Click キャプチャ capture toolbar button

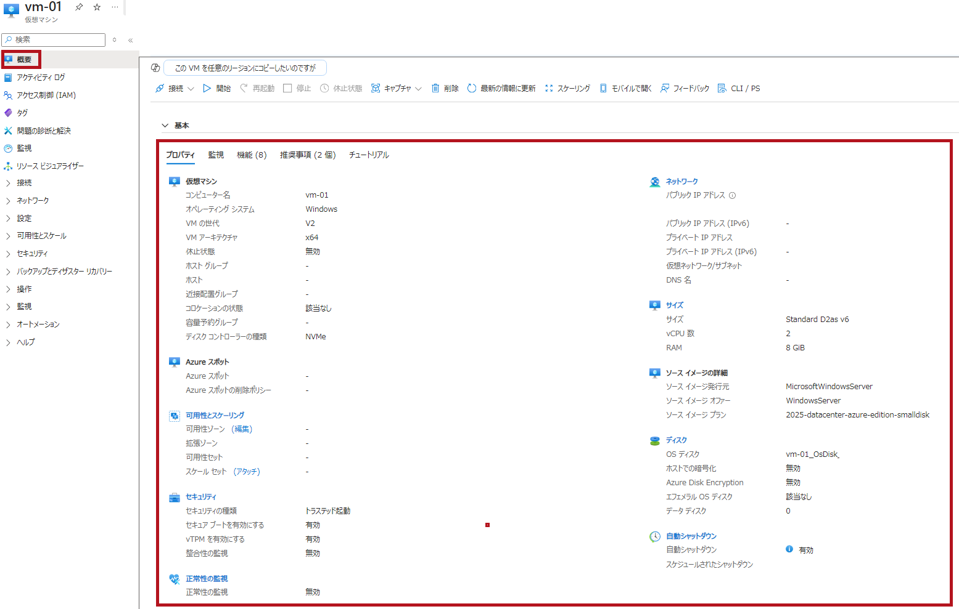pos(391,89)
